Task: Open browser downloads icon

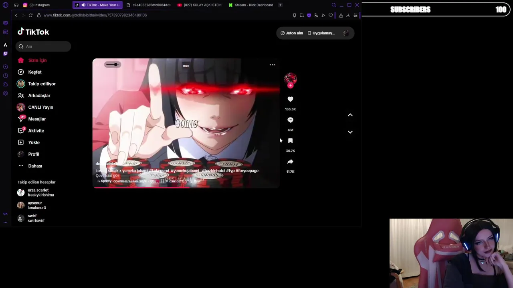Action: [x=348, y=15]
